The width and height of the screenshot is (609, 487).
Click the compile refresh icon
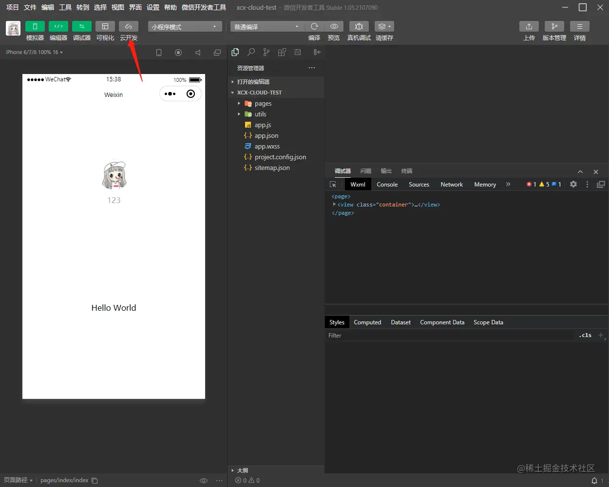coord(314,26)
